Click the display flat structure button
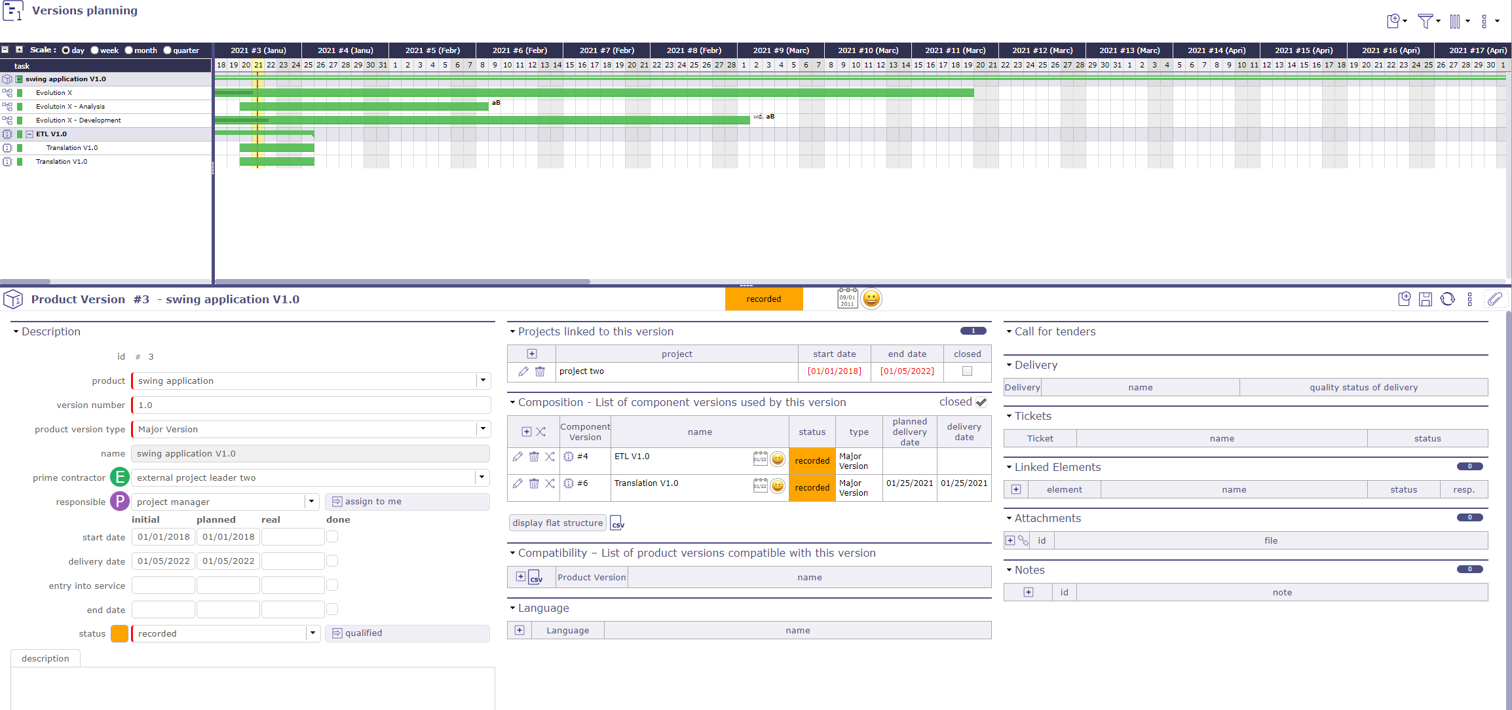The image size is (1512, 710). click(x=557, y=523)
